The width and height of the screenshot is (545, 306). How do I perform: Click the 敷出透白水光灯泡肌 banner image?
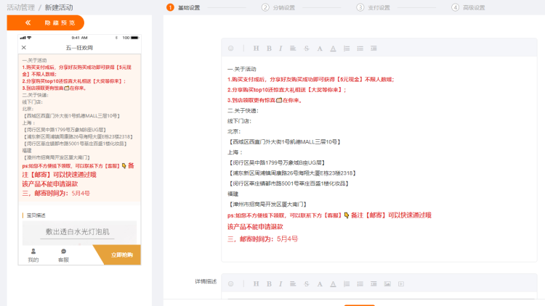80,233
